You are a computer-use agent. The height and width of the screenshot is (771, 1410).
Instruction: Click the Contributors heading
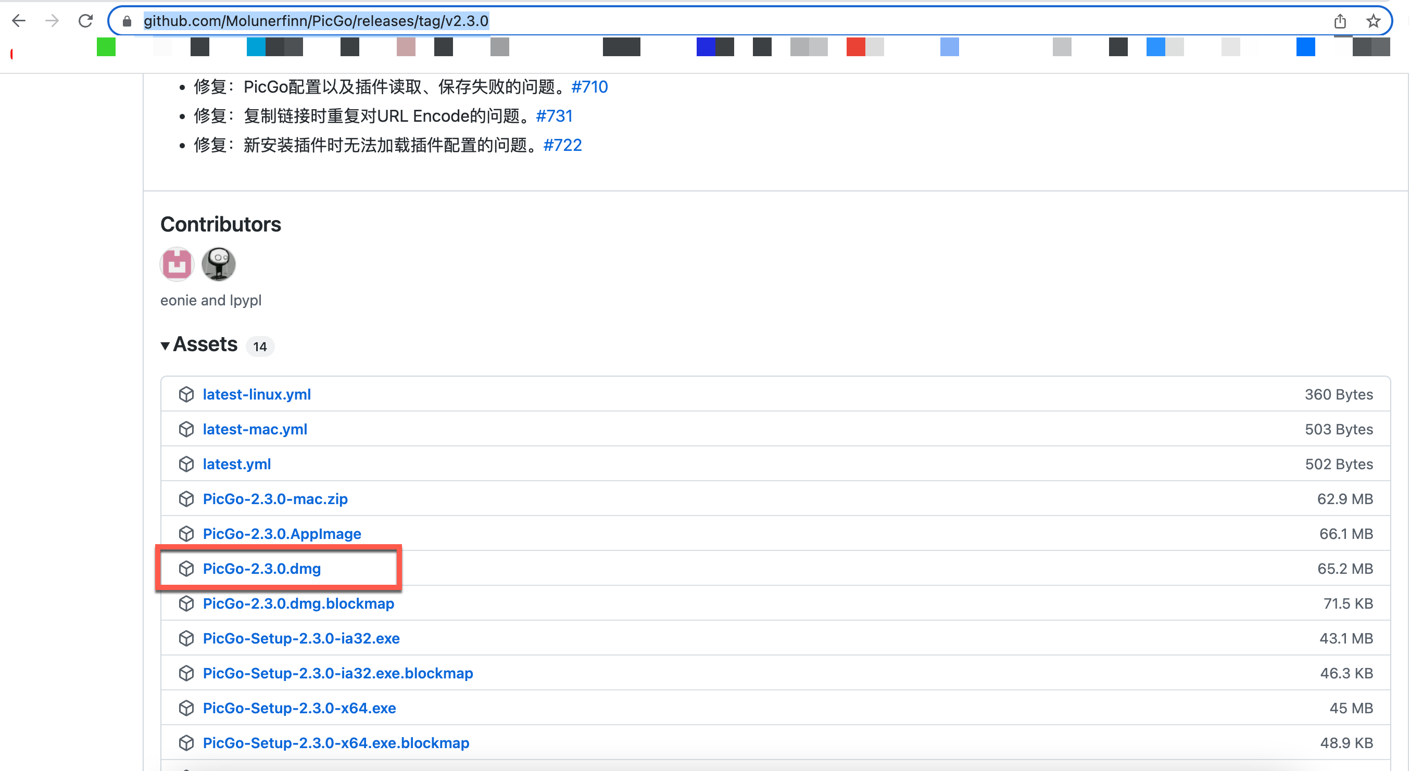(221, 224)
